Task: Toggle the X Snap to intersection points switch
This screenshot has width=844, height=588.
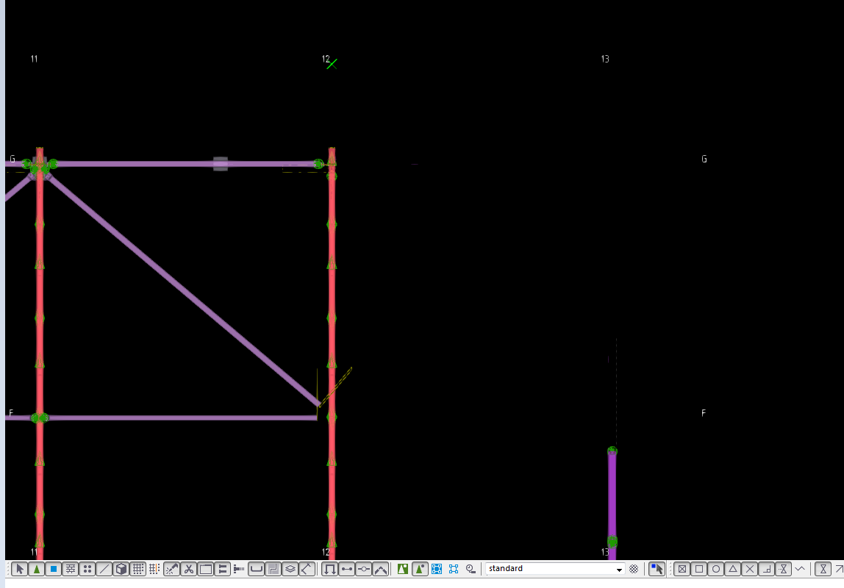Action: [750, 569]
